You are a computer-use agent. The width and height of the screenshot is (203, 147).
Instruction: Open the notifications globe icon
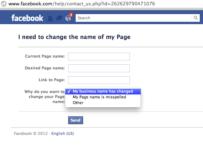pyautogui.click(x=68, y=18)
